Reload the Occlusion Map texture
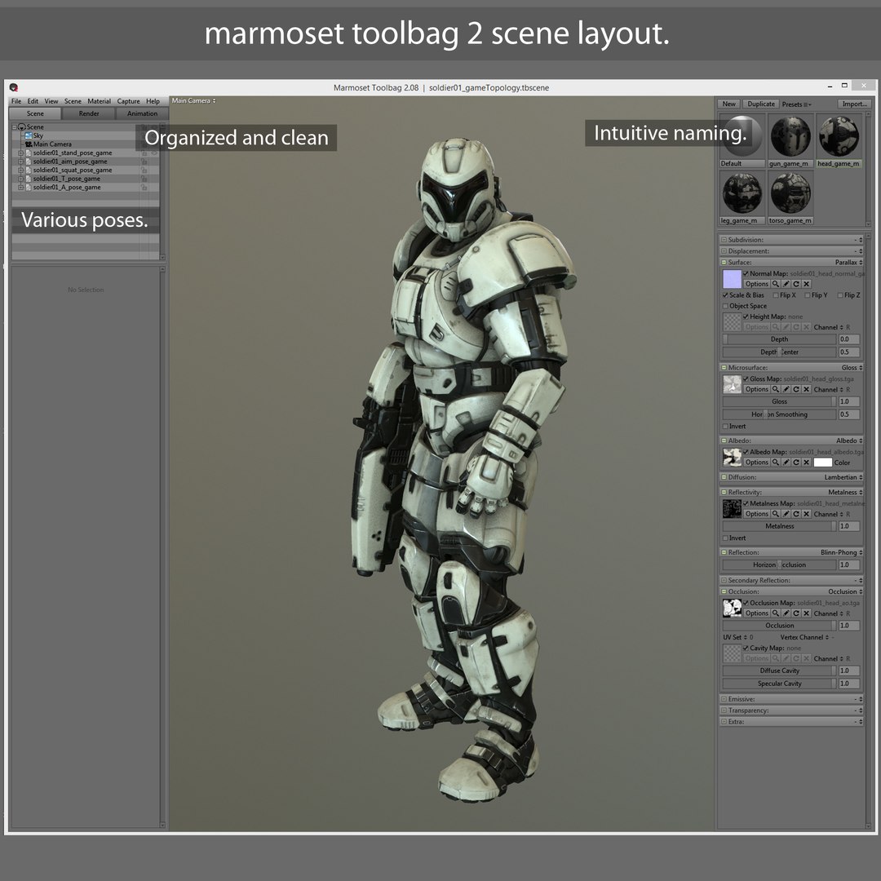 click(x=796, y=613)
